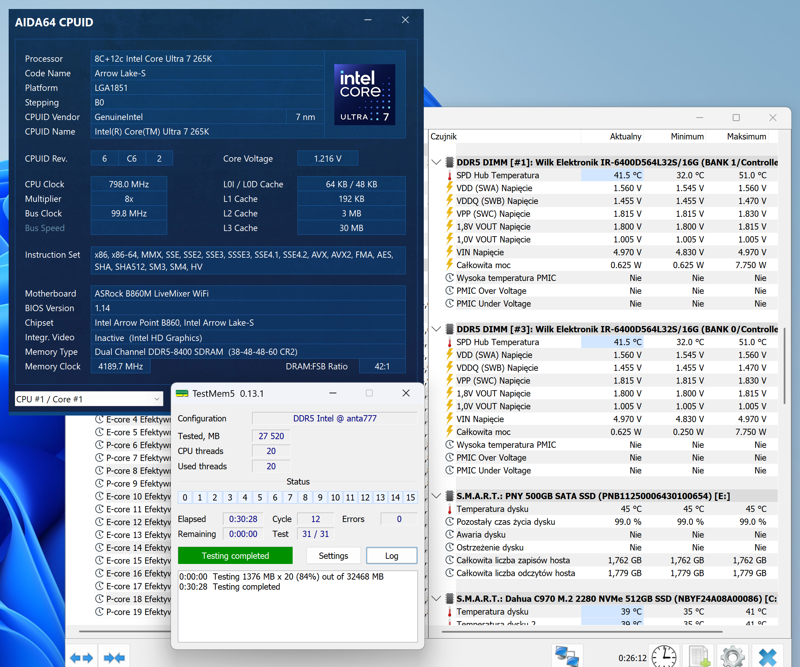Click the expand columns arrows icon
The height and width of the screenshot is (667, 800).
81,658
